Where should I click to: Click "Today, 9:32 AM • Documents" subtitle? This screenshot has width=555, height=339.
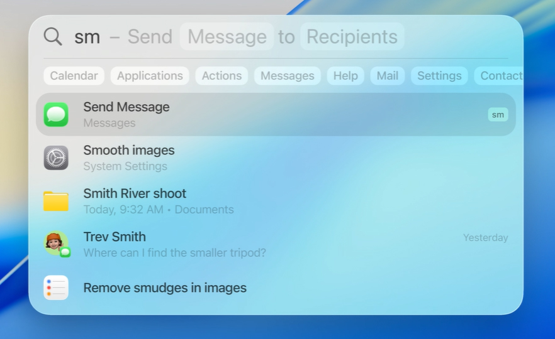coord(159,210)
